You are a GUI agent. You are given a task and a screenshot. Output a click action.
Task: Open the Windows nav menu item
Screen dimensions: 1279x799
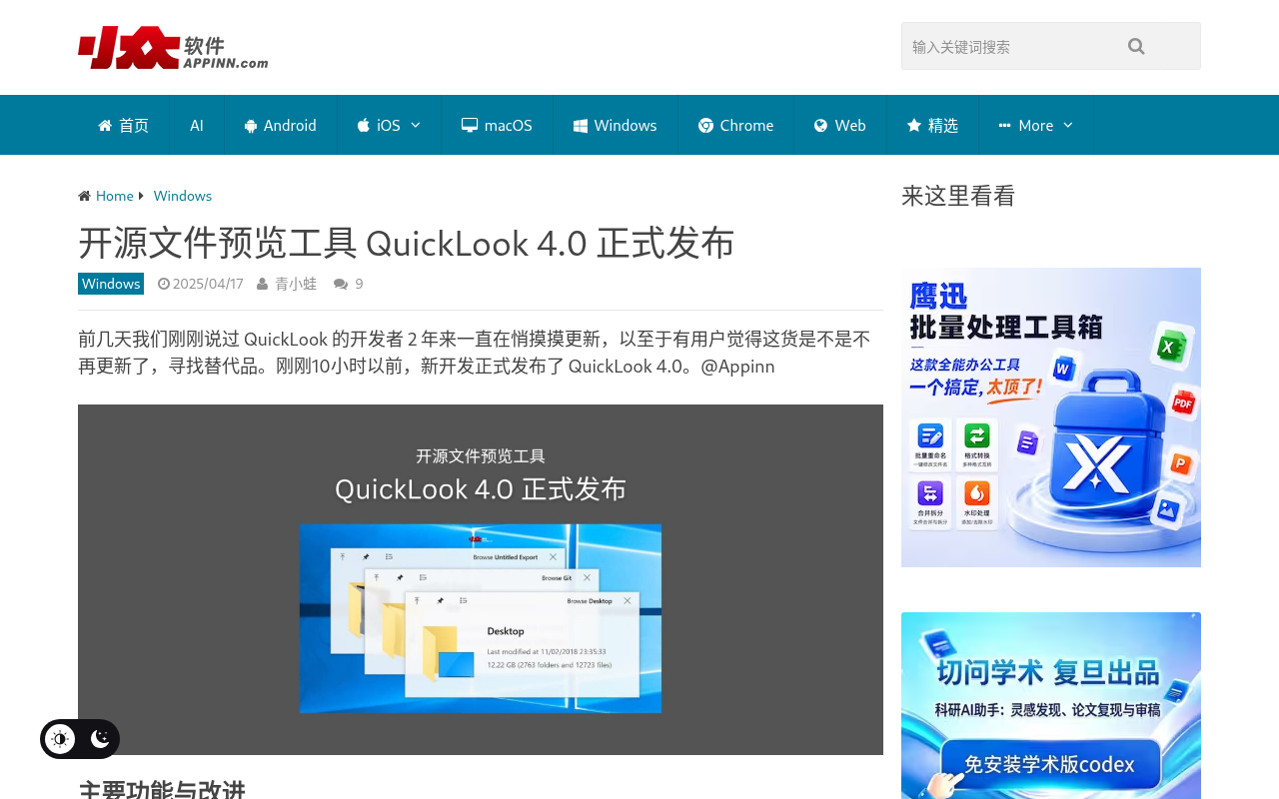pyautogui.click(x=616, y=125)
